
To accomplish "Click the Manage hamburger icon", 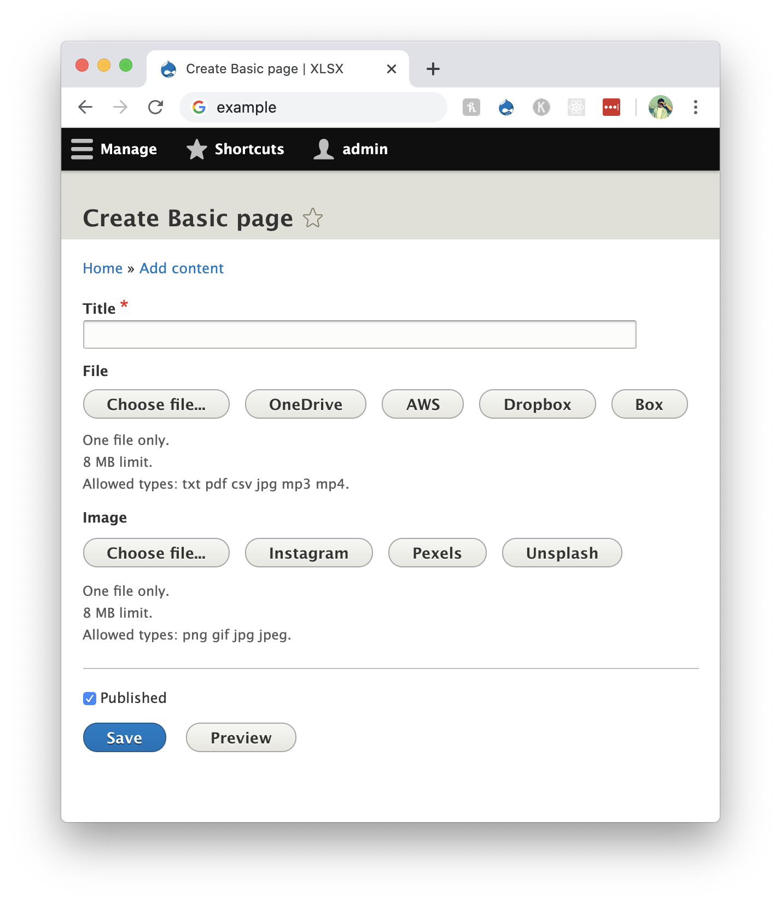I will click(x=82, y=149).
